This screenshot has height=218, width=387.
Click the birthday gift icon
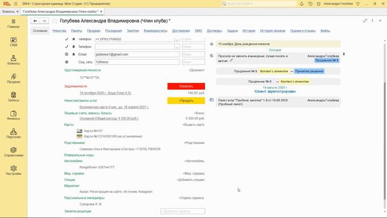[212, 44]
